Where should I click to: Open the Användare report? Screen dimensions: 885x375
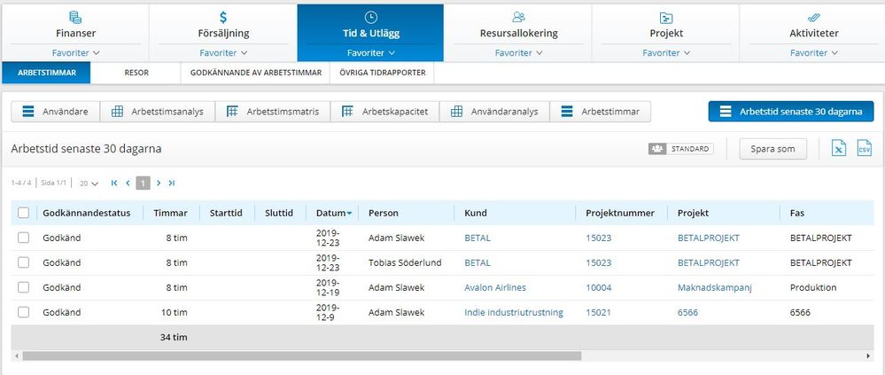[x=55, y=112]
